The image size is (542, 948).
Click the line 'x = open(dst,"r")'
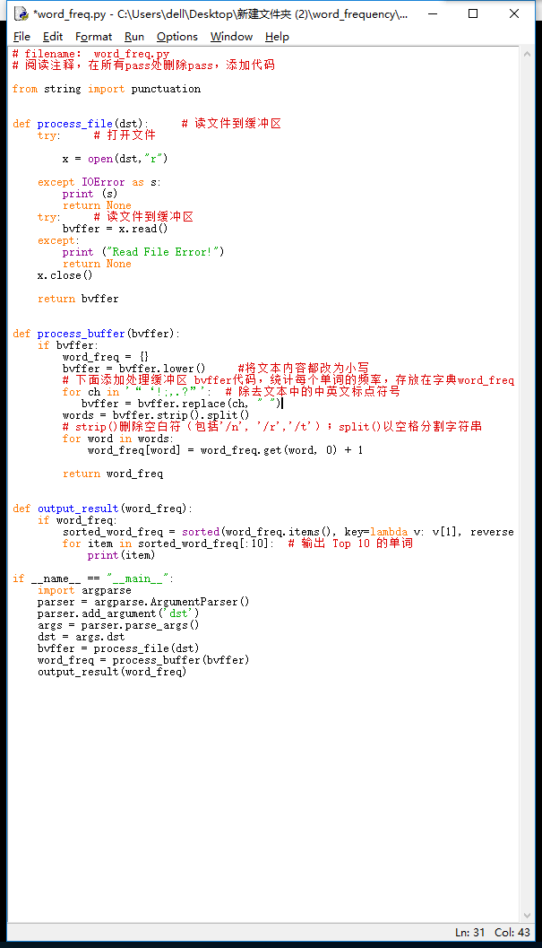115,159
